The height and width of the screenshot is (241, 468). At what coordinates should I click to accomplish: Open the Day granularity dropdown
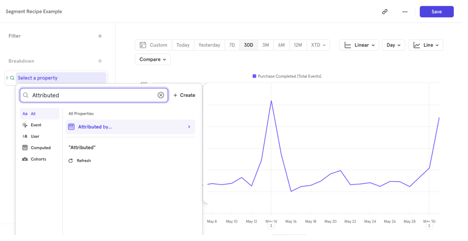tap(393, 45)
